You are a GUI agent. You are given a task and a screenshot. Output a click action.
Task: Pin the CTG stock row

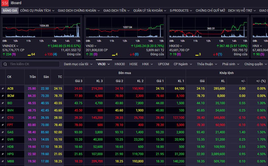[3, 118]
